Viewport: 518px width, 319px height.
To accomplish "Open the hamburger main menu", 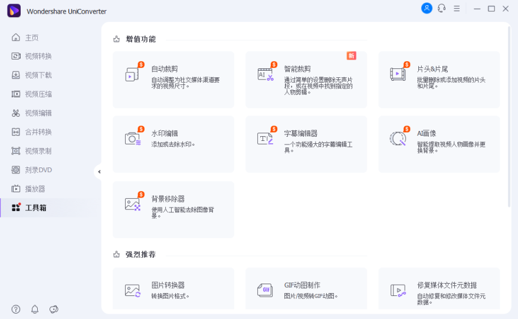I will 457,9.
